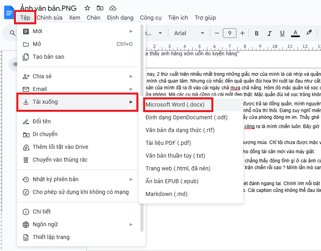
Task: Increase font size with plus button
Action: [242, 33]
